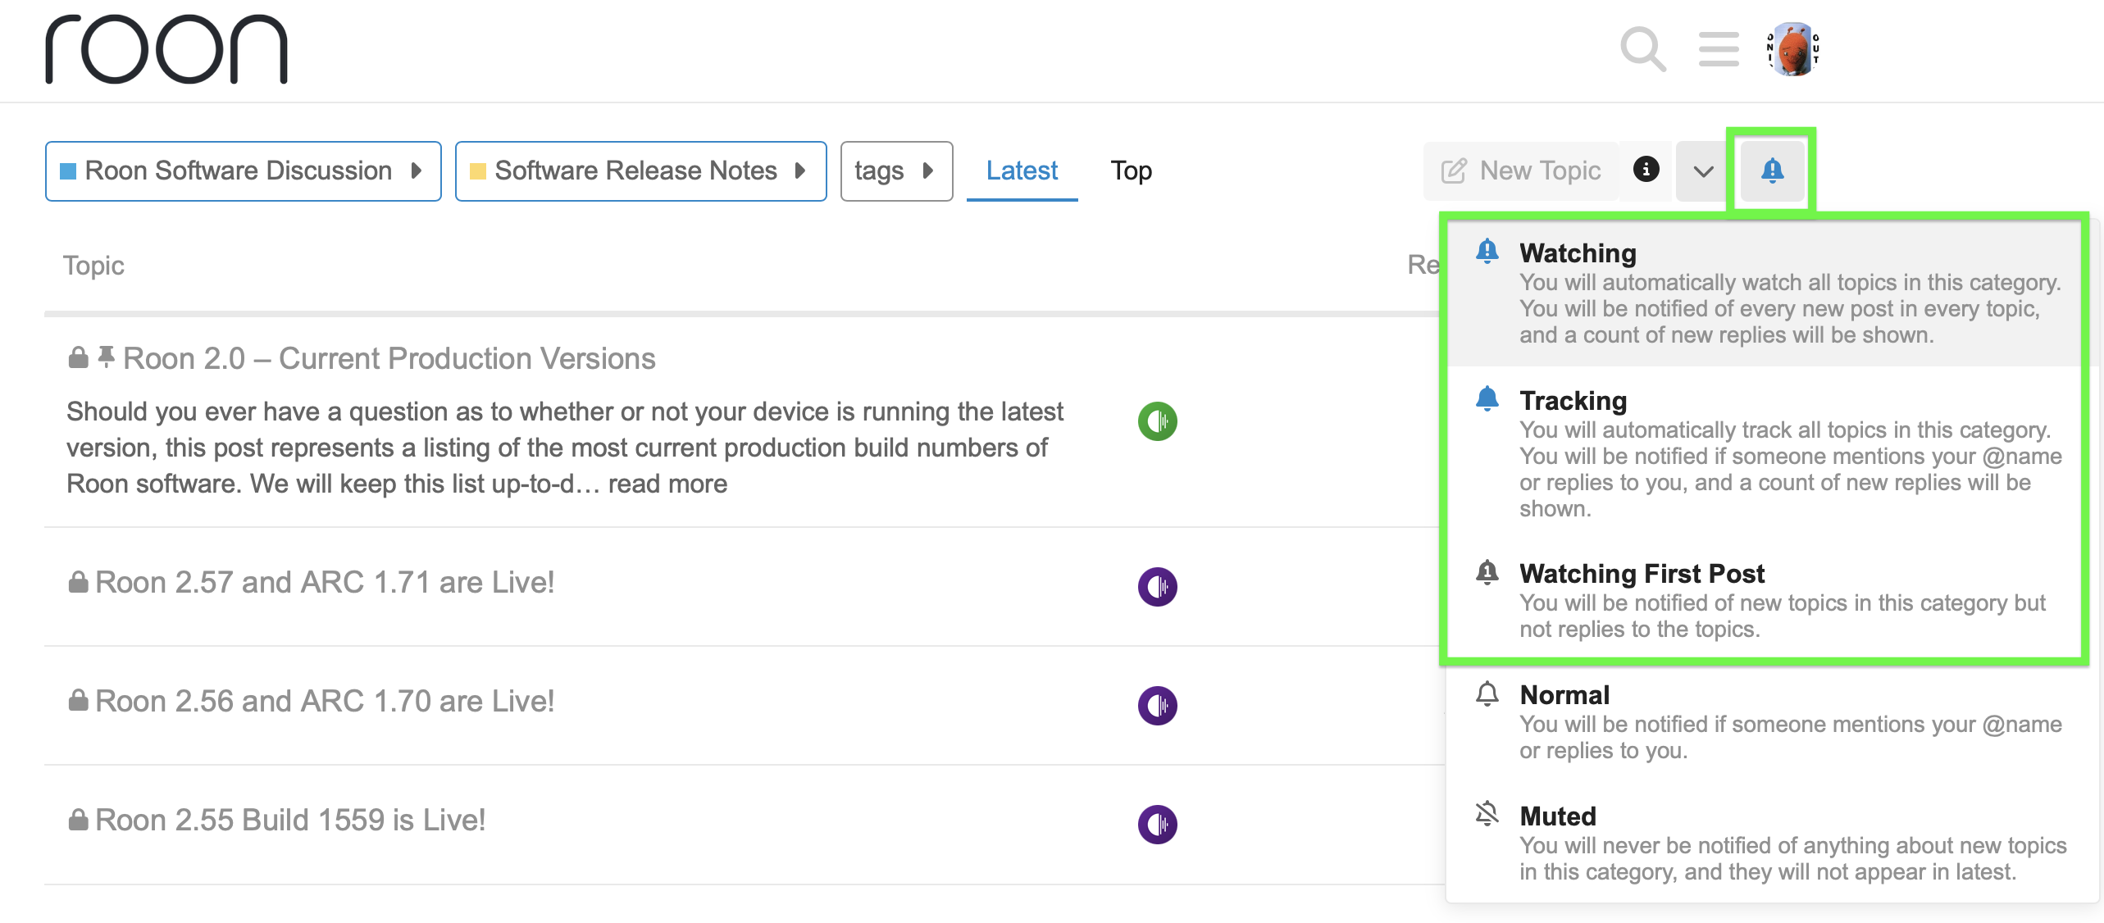Click purple avatar on Roon 2.57 topic
2104x923 pixels.
click(x=1157, y=587)
